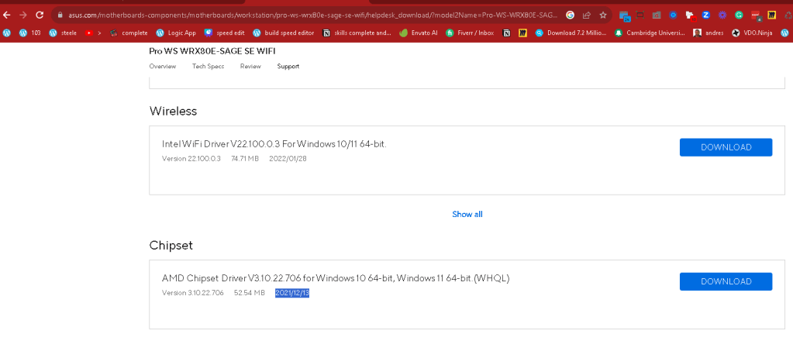Click the address bar URL
Viewport: 793px width, 341px height.
(312, 15)
